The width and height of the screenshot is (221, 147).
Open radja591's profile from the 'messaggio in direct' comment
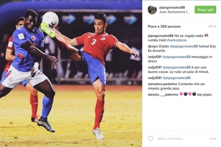pos(155,57)
